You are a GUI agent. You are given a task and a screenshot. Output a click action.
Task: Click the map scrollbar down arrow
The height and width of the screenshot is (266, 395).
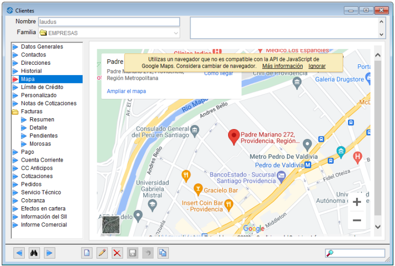point(378,226)
